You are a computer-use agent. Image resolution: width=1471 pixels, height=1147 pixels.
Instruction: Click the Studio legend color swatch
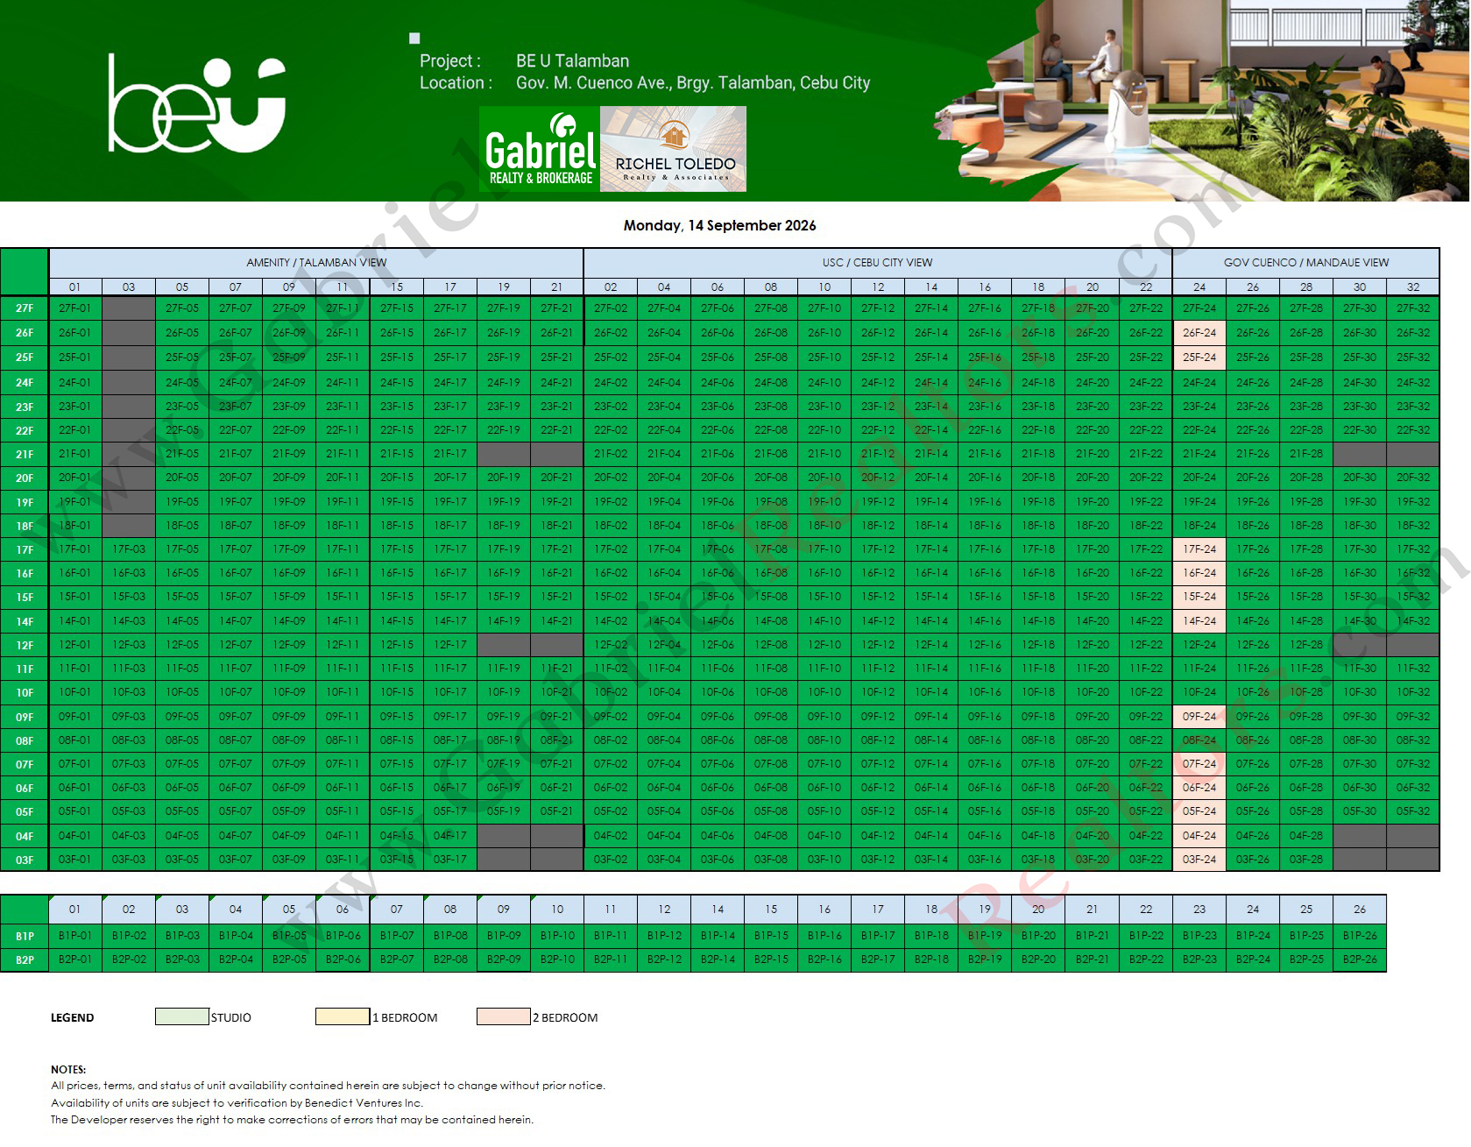tap(181, 1016)
